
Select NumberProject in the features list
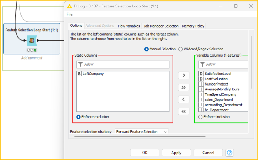pyautogui.click(x=223, y=84)
